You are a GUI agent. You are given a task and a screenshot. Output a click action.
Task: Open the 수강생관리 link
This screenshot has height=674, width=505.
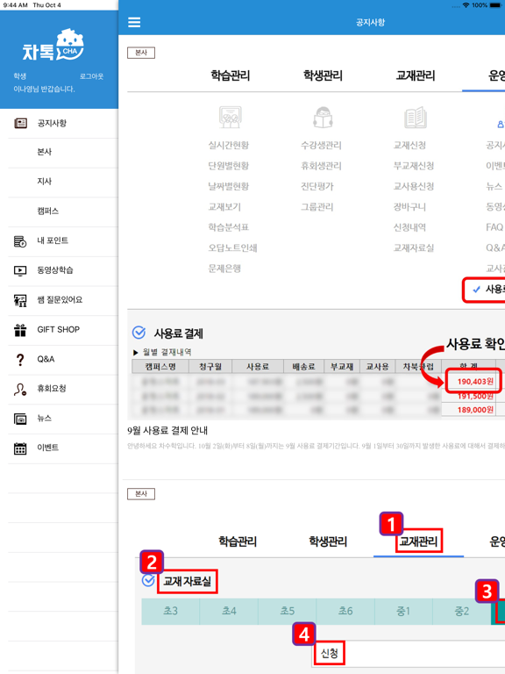click(321, 146)
